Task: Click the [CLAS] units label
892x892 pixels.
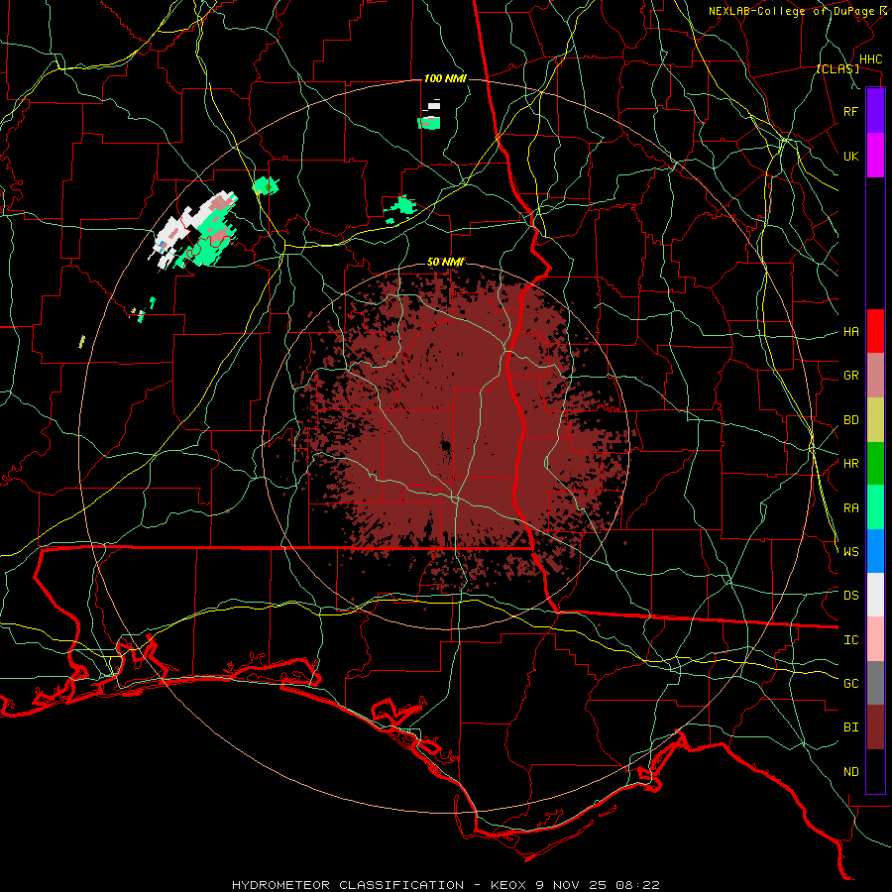Action: pos(837,68)
